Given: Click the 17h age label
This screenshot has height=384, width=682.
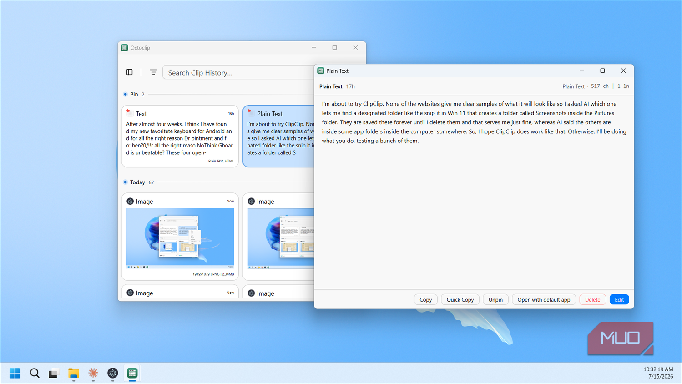Looking at the screenshot, I should [350, 86].
